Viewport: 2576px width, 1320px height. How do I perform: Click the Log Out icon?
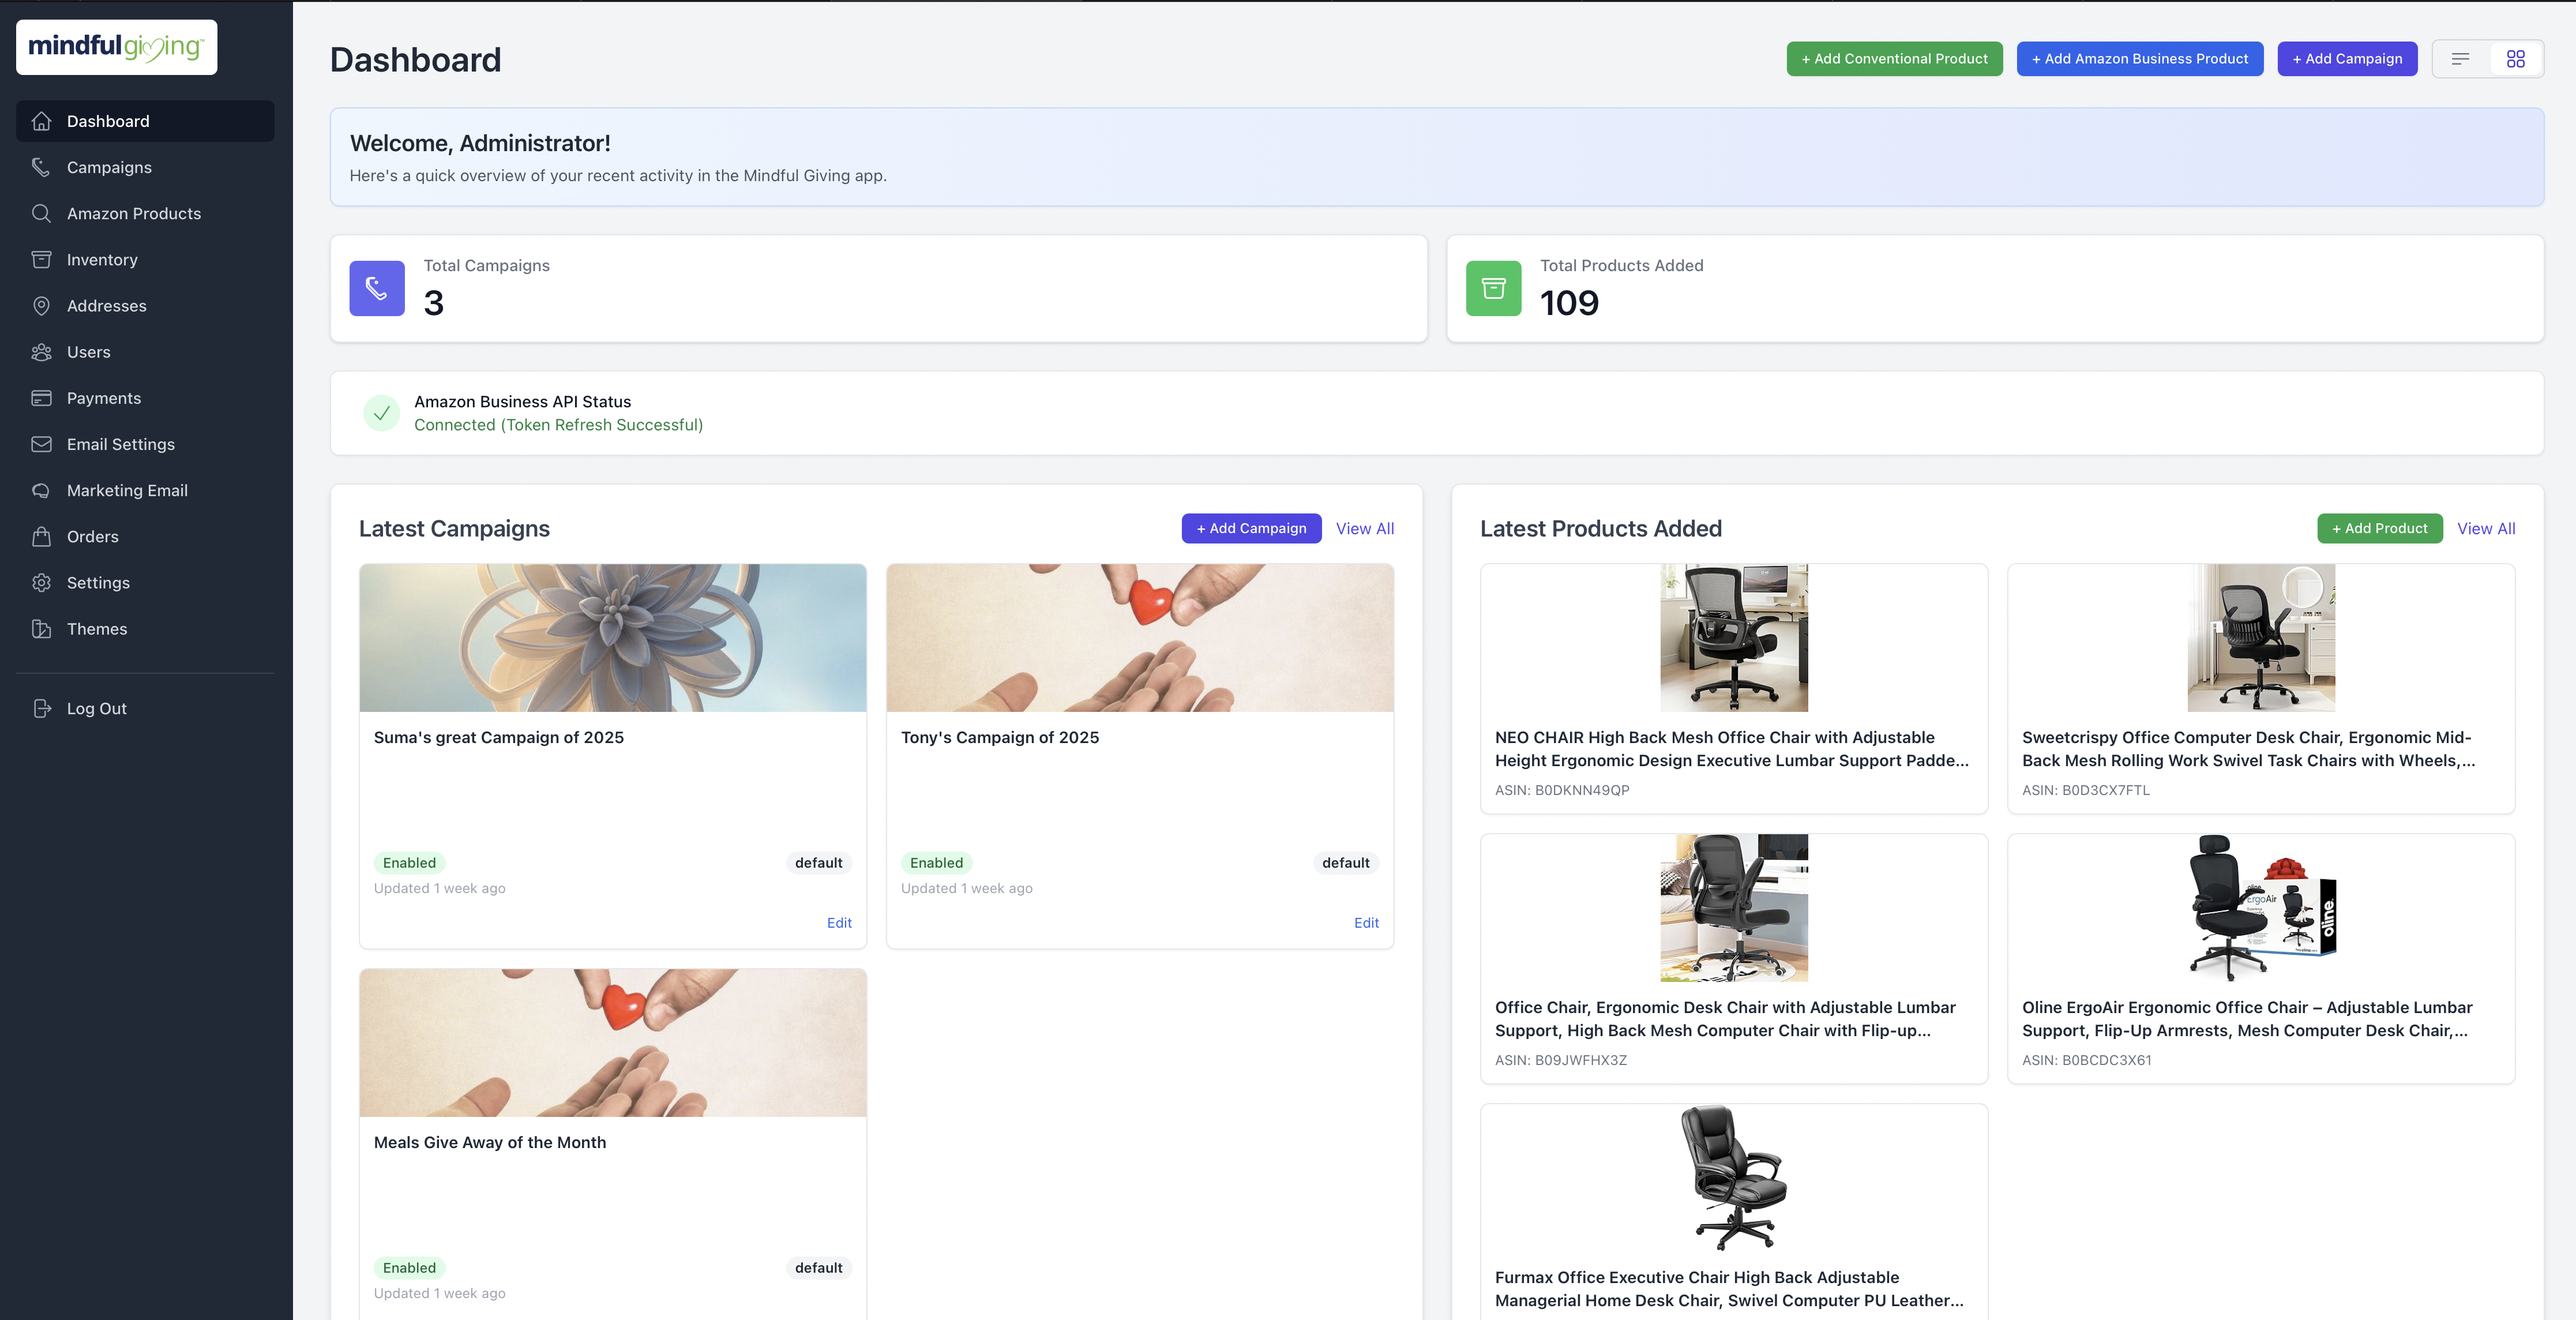41,708
